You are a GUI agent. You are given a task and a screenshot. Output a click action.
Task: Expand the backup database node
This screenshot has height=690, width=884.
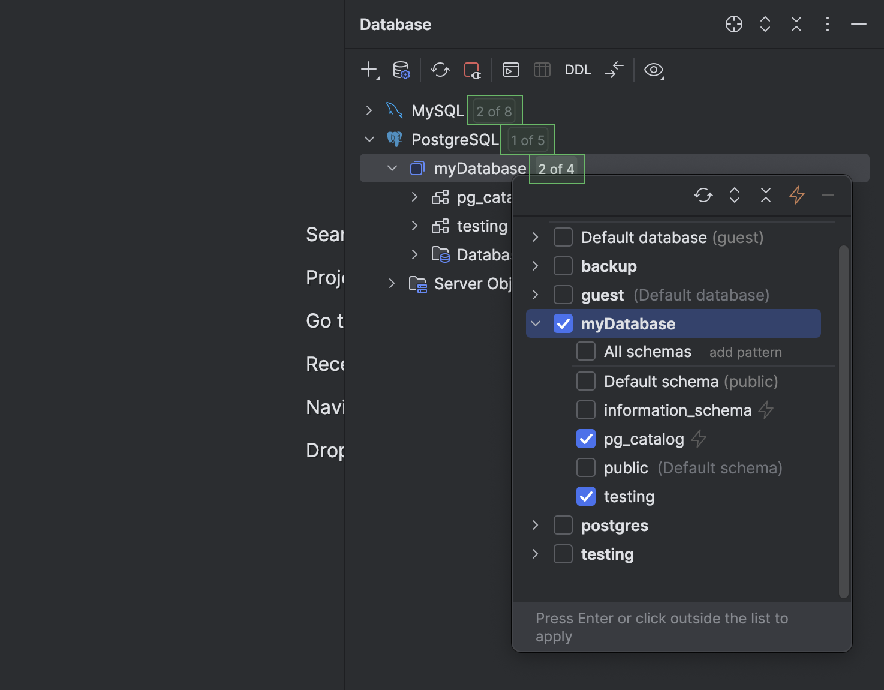pos(534,266)
